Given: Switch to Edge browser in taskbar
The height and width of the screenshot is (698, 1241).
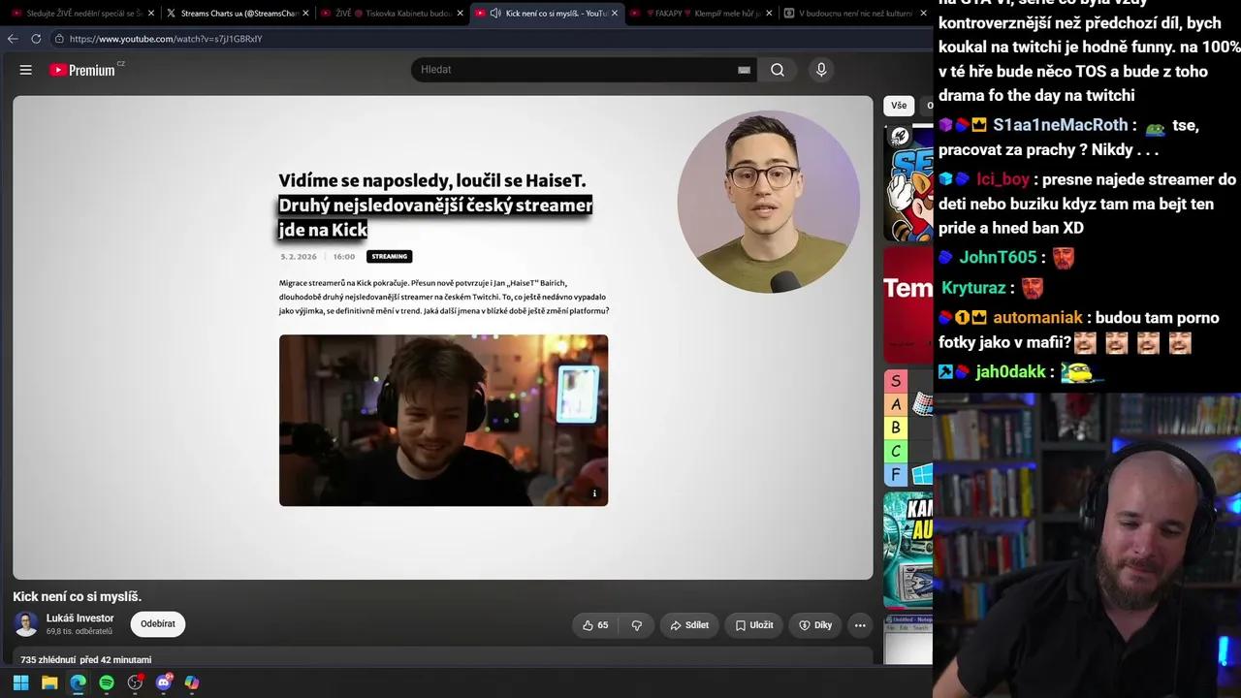Looking at the screenshot, I should (78, 682).
